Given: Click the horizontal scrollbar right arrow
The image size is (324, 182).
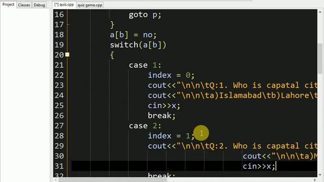Looking at the screenshot, I should (x=315, y=180).
